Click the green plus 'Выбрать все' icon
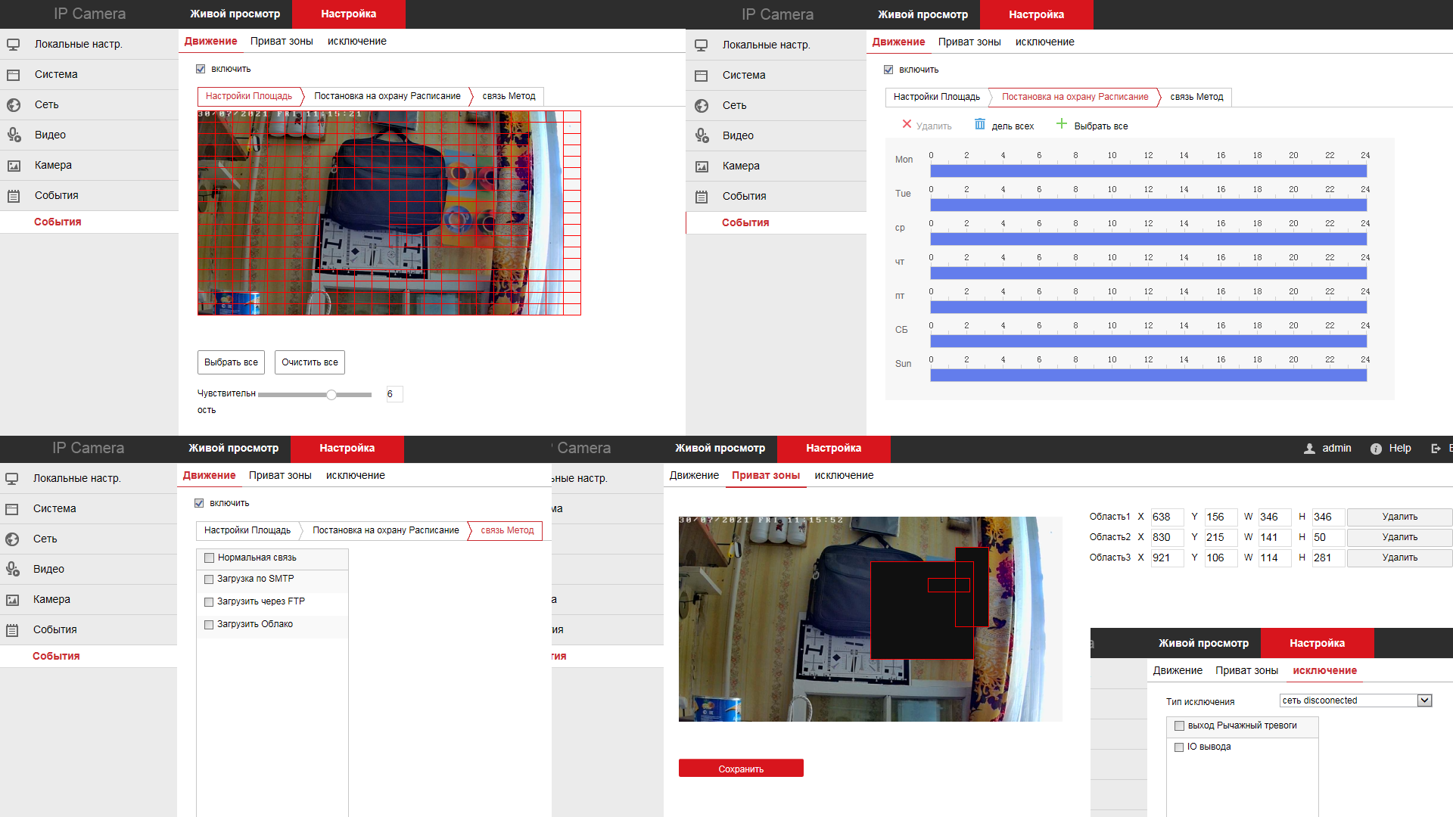Viewport: 1453px width, 817px height. coord(1062,124)
